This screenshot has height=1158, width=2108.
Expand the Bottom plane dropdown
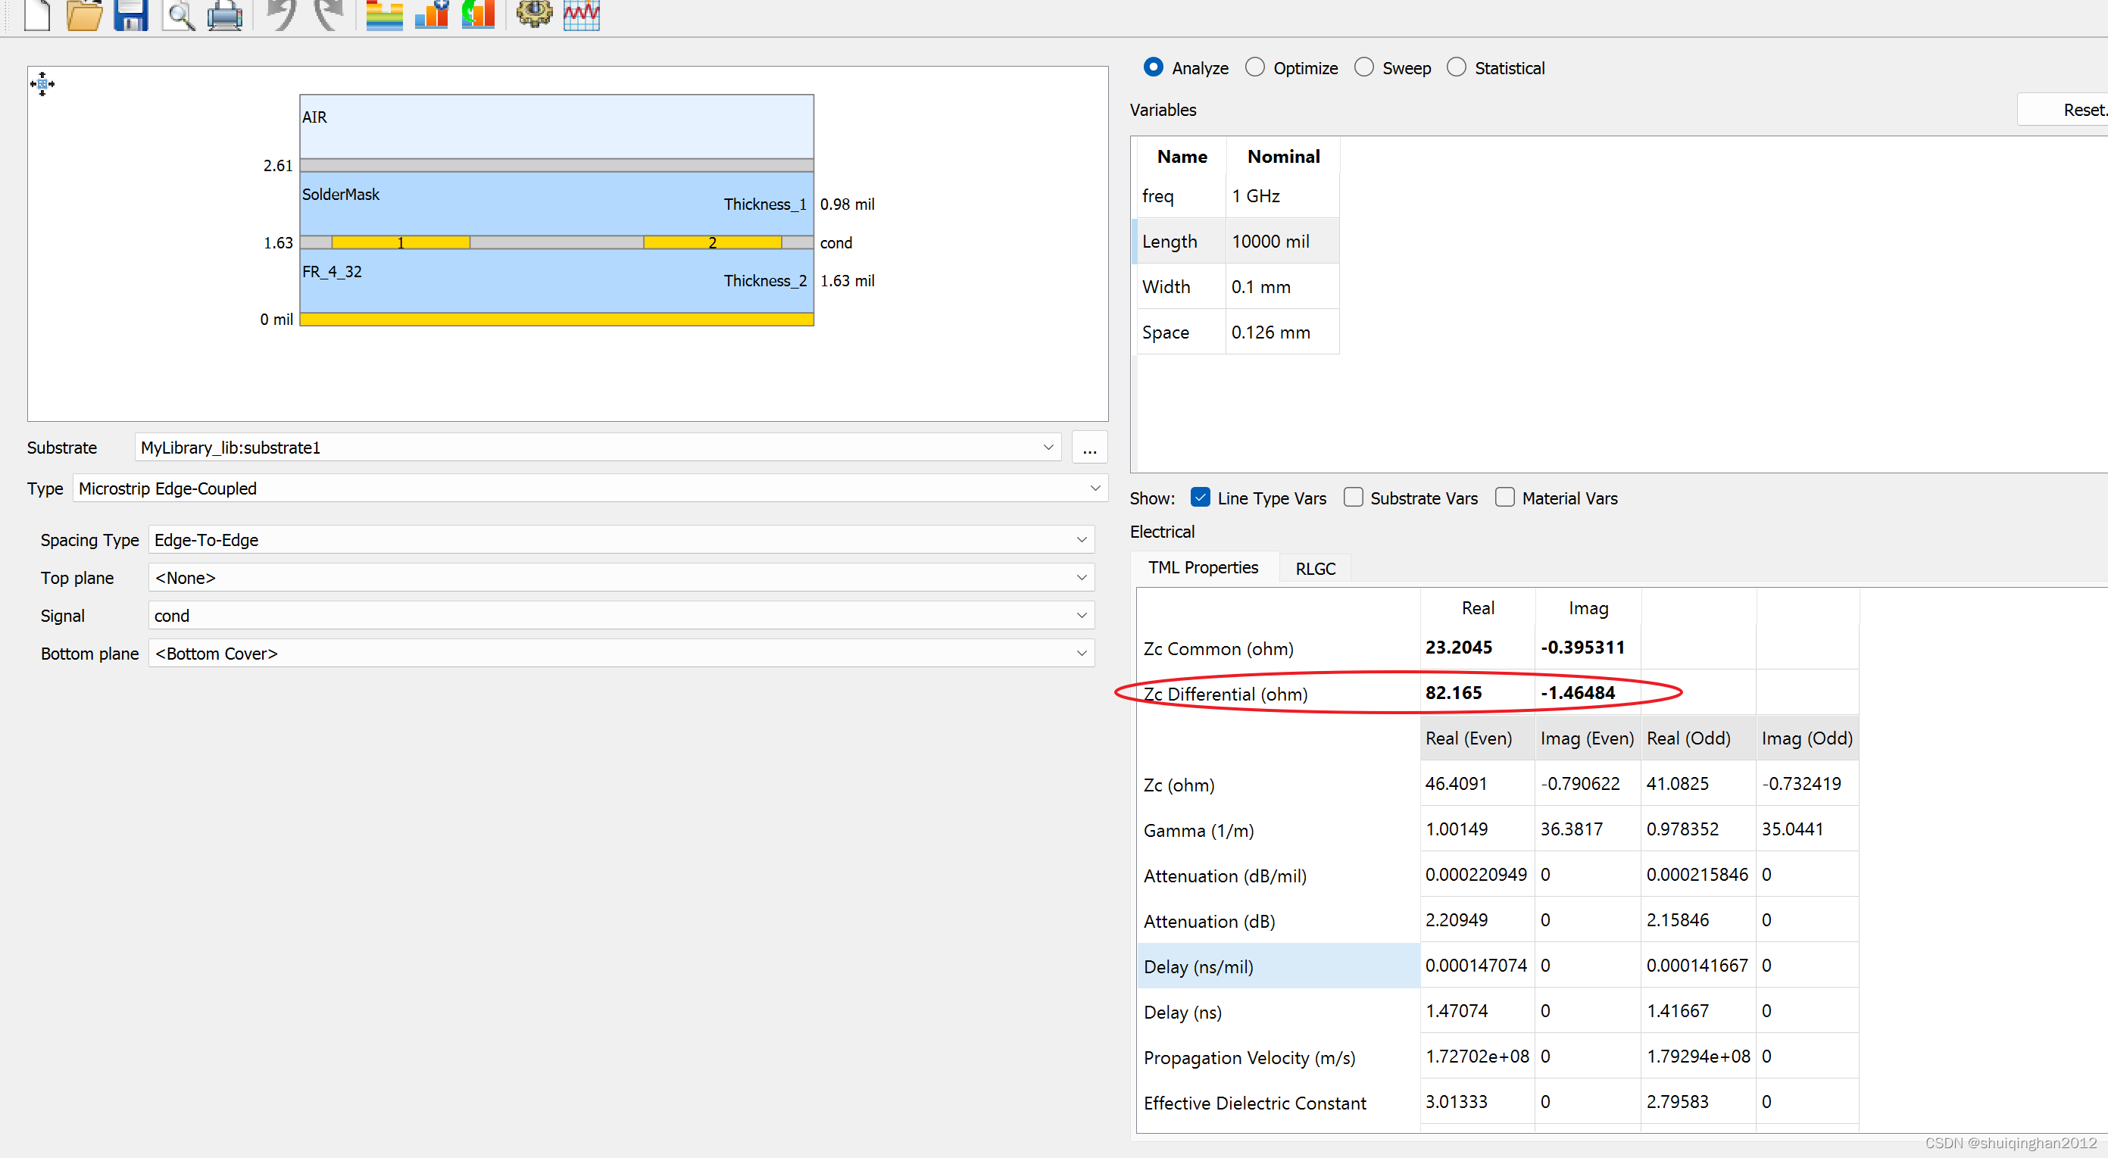(x=620, y=654)
